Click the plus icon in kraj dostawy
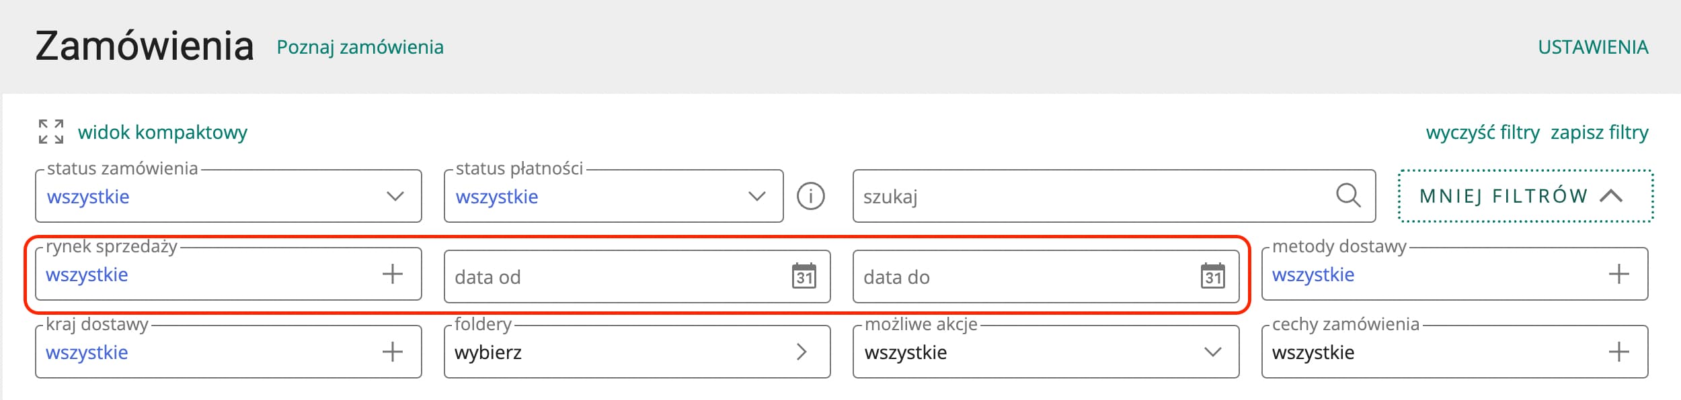Image resolution: width=1681 pixels, height=400 pixels. coord(392,352)
